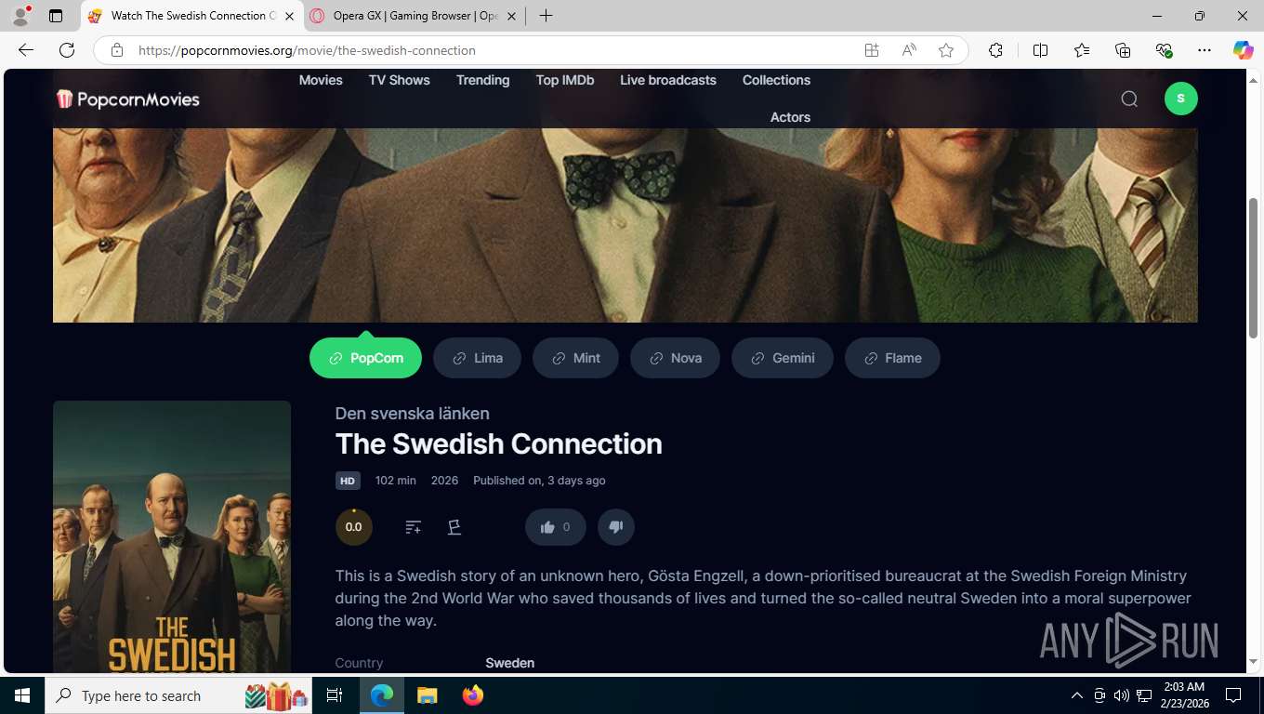Open Split screen icon
This screenshot has height=714, width=1264.
tap(1041, 50)
